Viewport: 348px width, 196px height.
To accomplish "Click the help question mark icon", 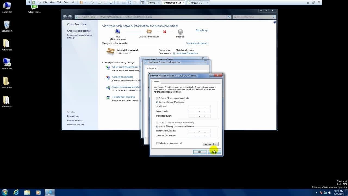I will pos(275,22).
